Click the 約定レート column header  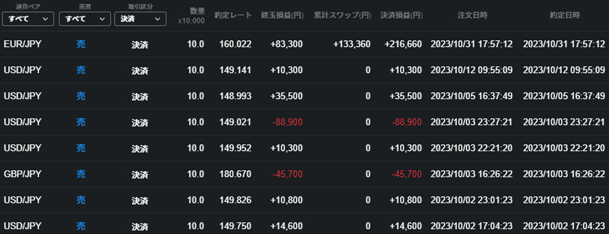(x=233, y=15)
